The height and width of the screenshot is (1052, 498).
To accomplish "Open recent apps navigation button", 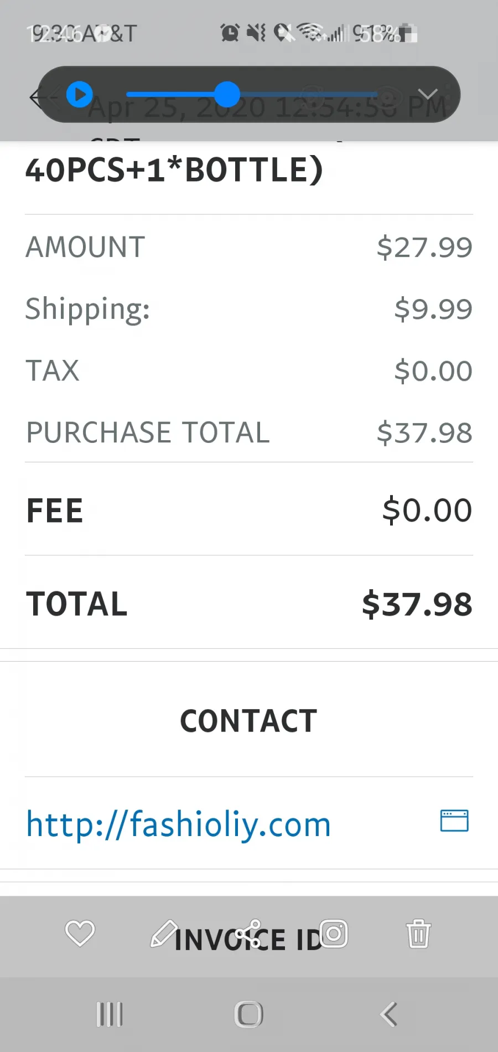I will coord(110,1014).
